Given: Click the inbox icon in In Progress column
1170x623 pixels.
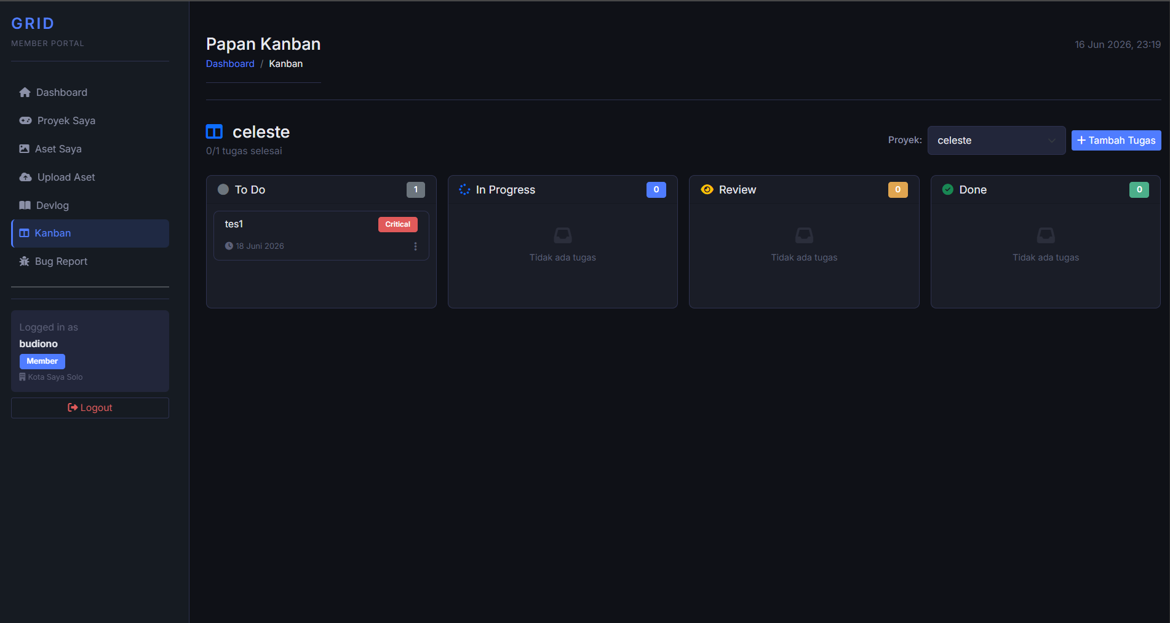Looking at the screenshot, I should click(x=563, y=235).
